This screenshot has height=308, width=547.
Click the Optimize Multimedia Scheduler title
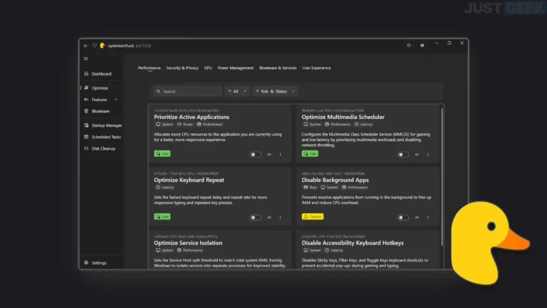click(343, 117)
